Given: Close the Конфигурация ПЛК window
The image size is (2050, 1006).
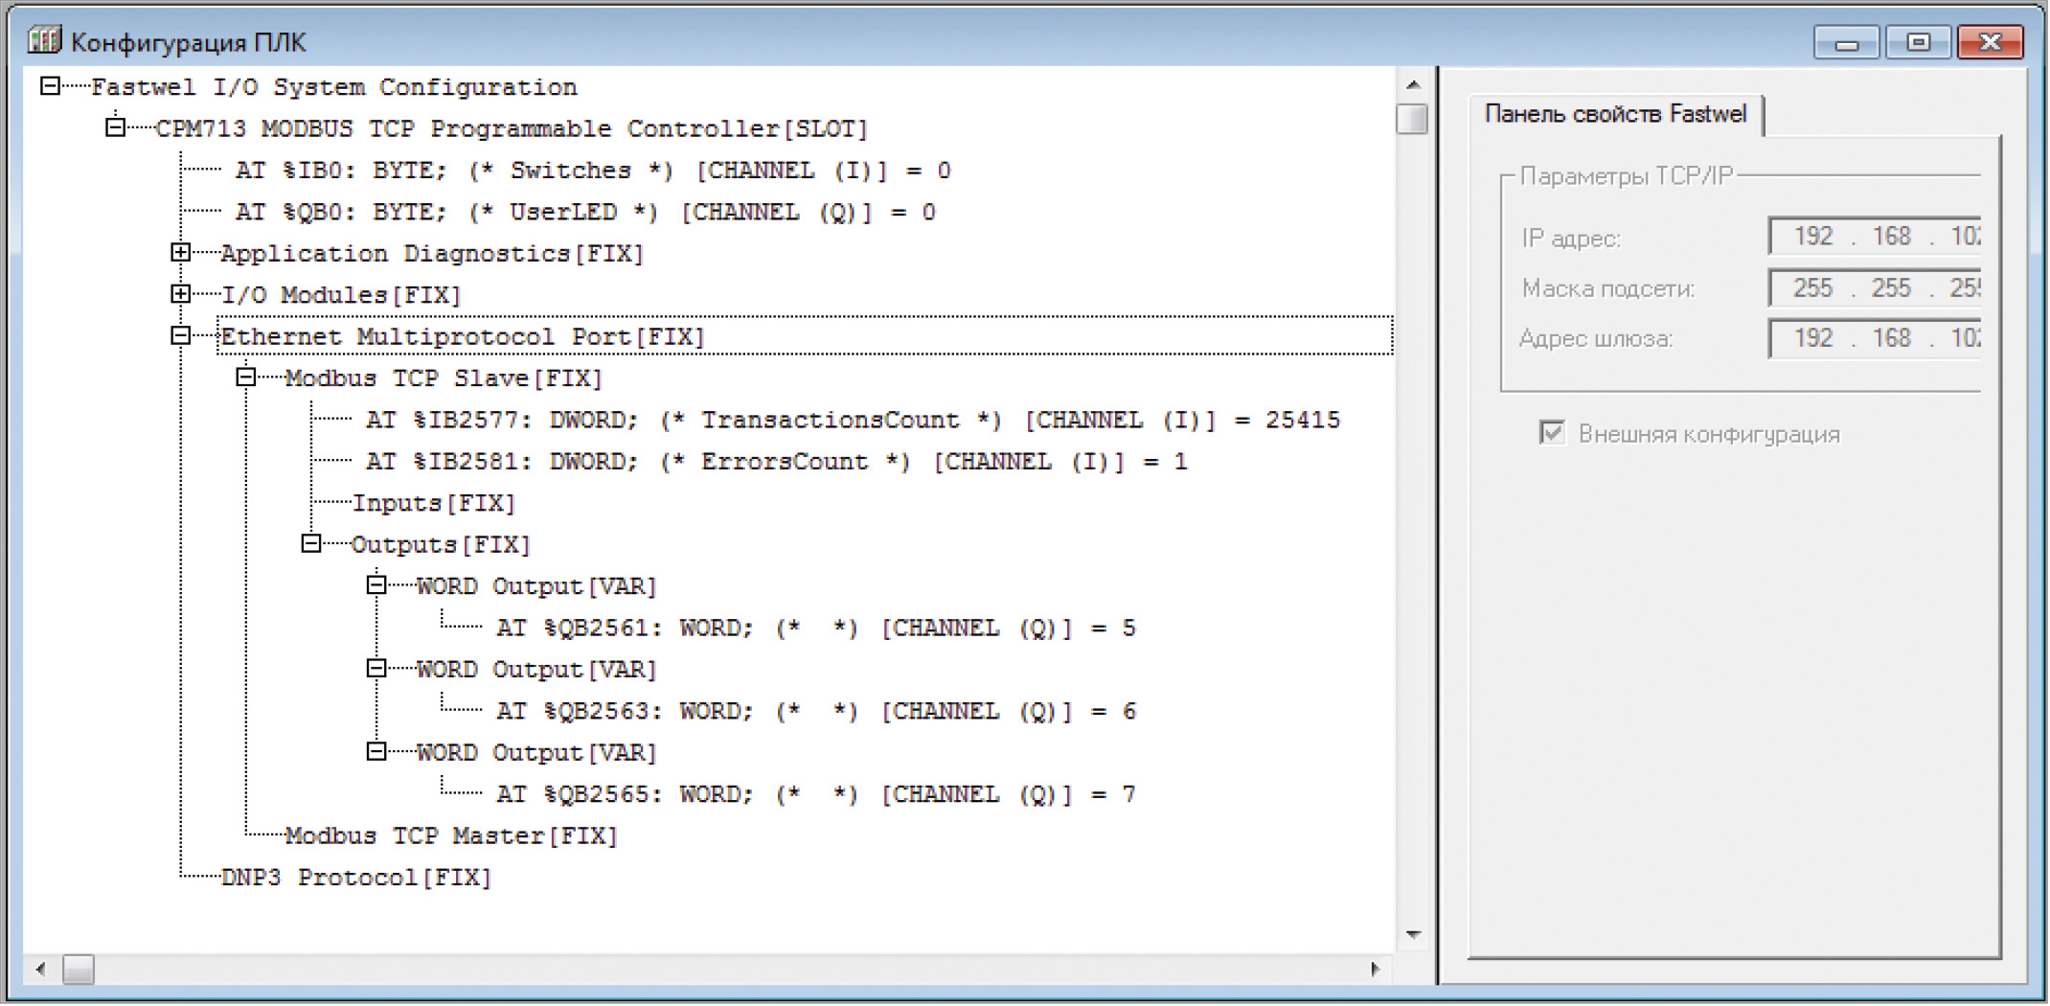Looking at the screenshot, I should pyautogui.click(x=1991, y=42).
